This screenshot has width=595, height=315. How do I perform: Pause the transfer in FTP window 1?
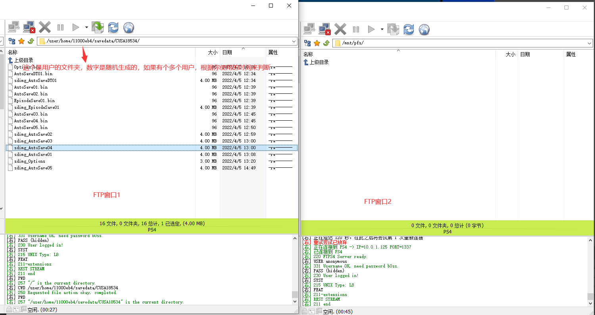tap(60, 27)
